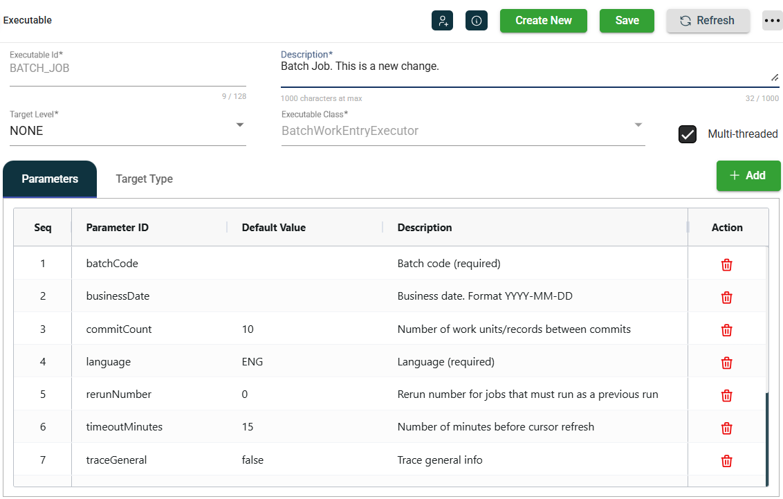Viewport: 783px width, 499px height.
Task: Save the executable changes
Action: (627, 21)
